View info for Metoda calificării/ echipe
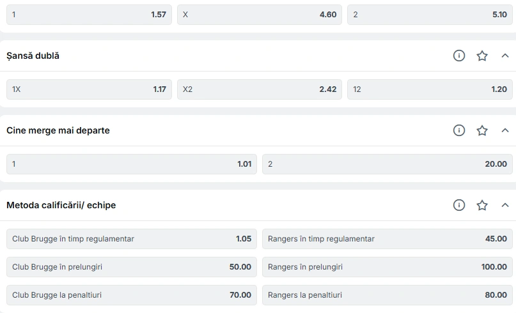 (x=458, y=205)
